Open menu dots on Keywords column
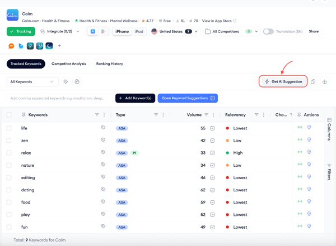 click(x=104, y=115)
